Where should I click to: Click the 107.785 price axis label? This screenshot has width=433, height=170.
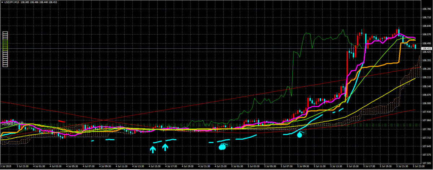[x=427, y=129]
